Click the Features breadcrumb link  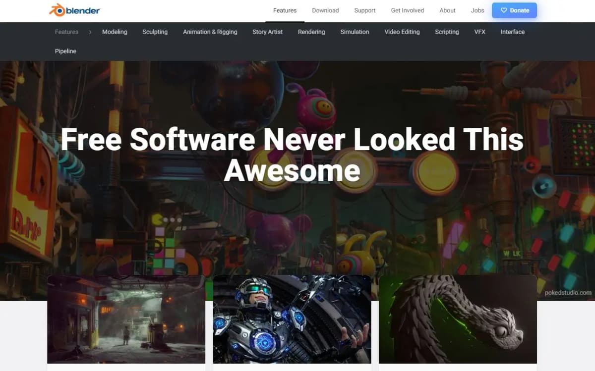tap(66, 32)
